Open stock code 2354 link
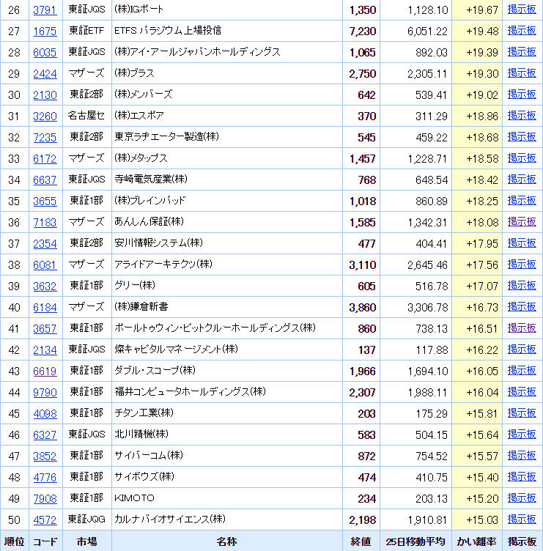Viewport: 543px width, 551px height. (45, 244)
